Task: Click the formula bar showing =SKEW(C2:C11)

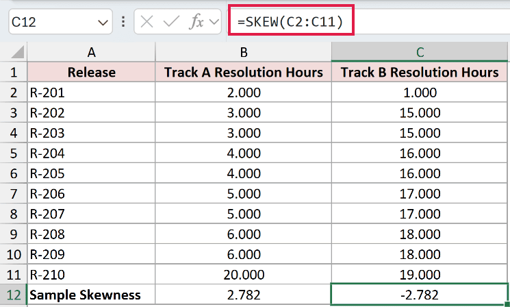Action: click(x=369, y=22)
